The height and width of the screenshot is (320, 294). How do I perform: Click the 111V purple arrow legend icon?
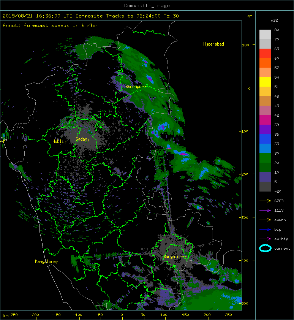(x=265, y=211)
